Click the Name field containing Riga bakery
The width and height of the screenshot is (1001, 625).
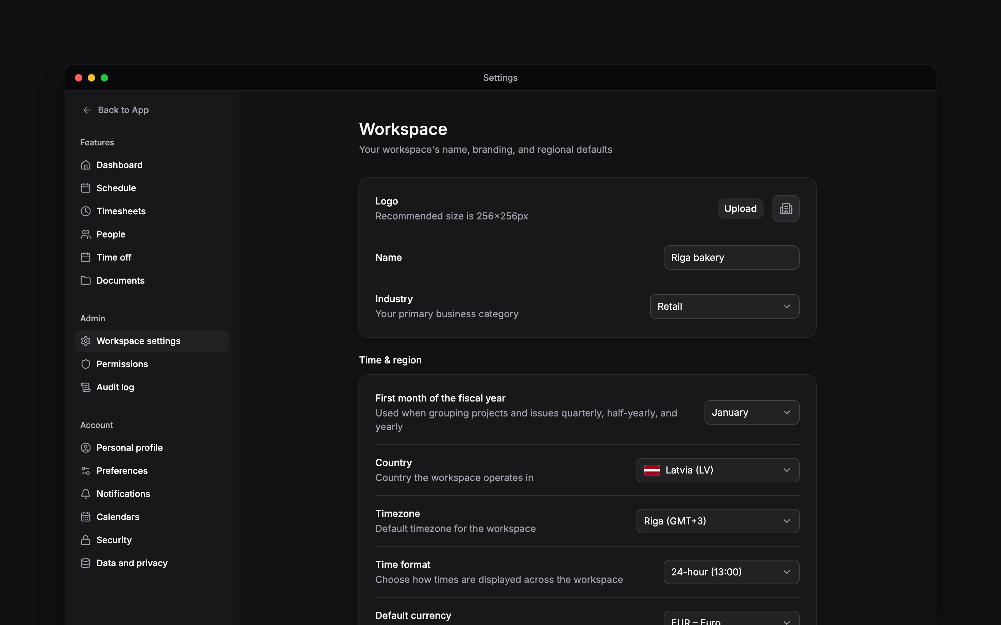coord(731,257)
